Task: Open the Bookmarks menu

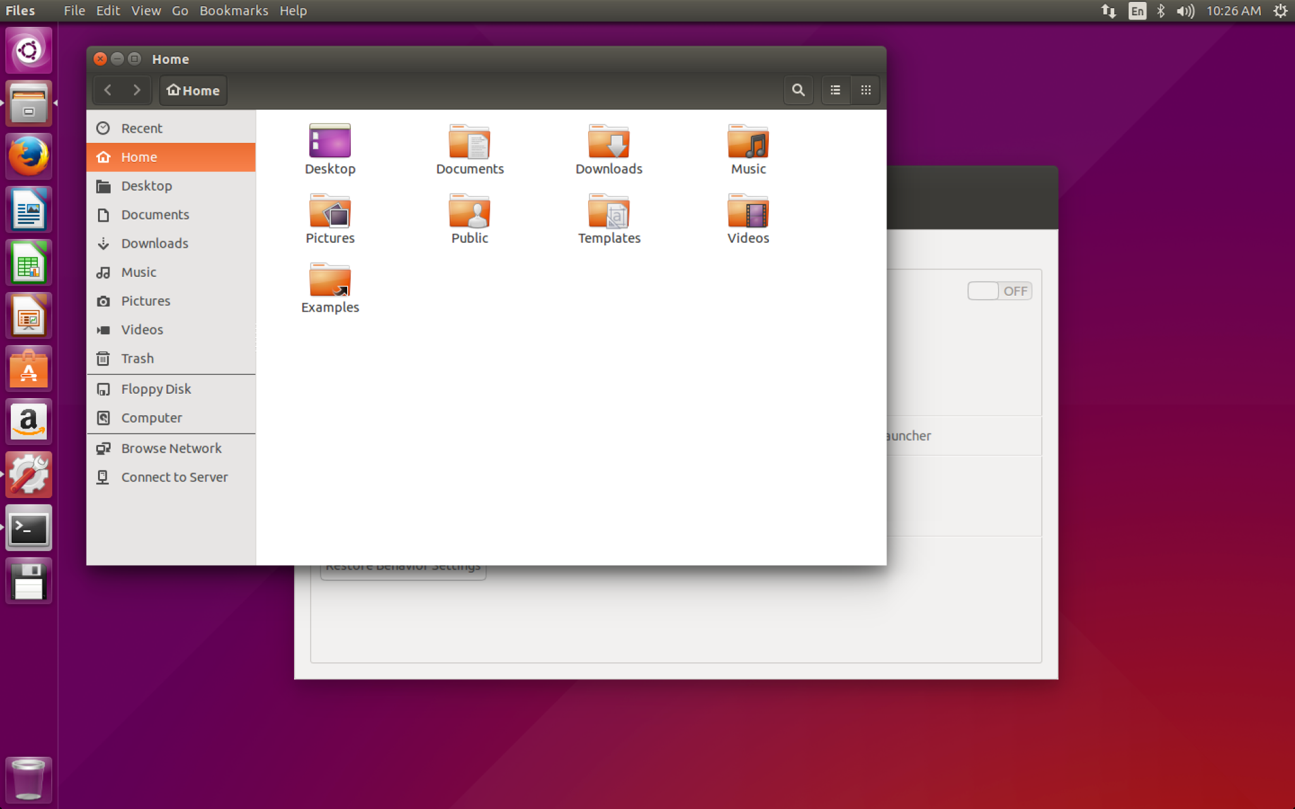Action: click(233, 10)
